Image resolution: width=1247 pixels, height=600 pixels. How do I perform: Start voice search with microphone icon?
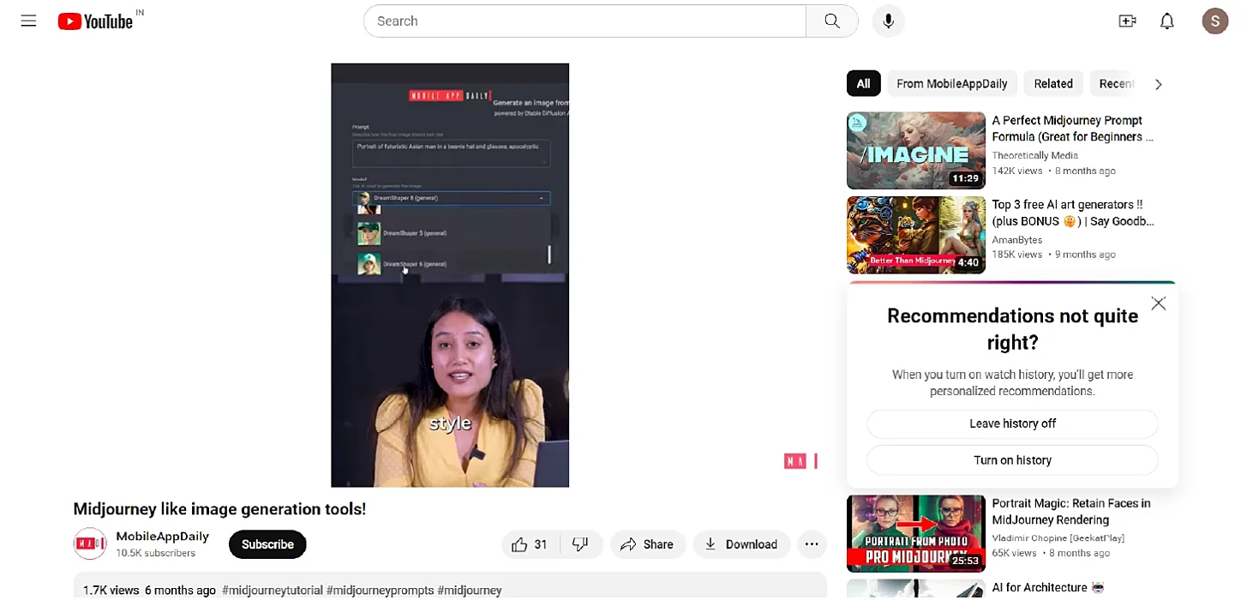[x=889, y=21]
